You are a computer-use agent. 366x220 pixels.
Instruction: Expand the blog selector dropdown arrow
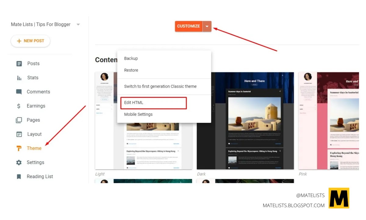point(78,24)
